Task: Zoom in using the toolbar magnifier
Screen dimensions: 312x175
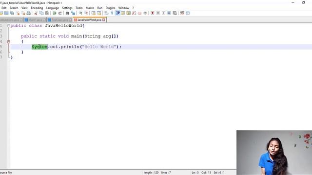Action: pyautogui.click(x=80, y=13)
